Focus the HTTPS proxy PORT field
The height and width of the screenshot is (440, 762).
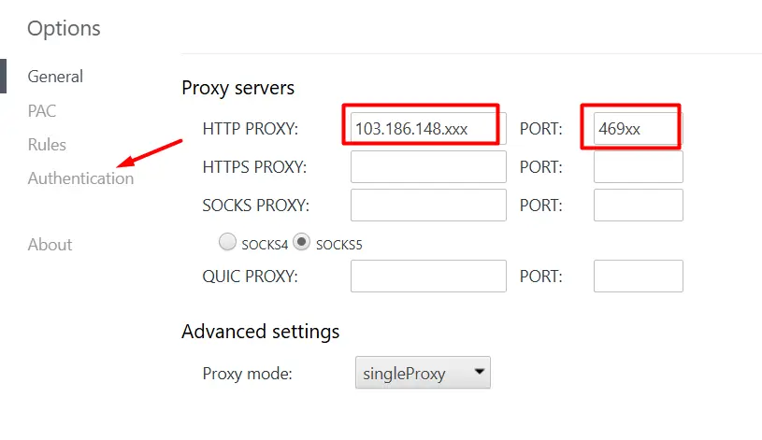638,167
